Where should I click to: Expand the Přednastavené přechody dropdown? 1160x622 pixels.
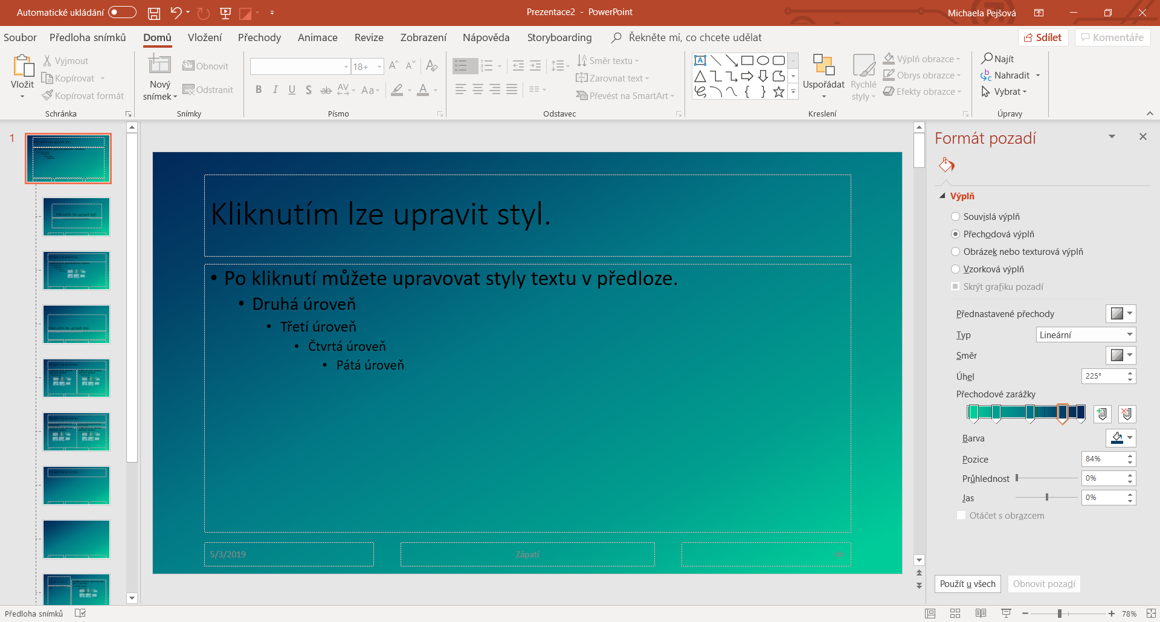click(x=1121, y=314)
